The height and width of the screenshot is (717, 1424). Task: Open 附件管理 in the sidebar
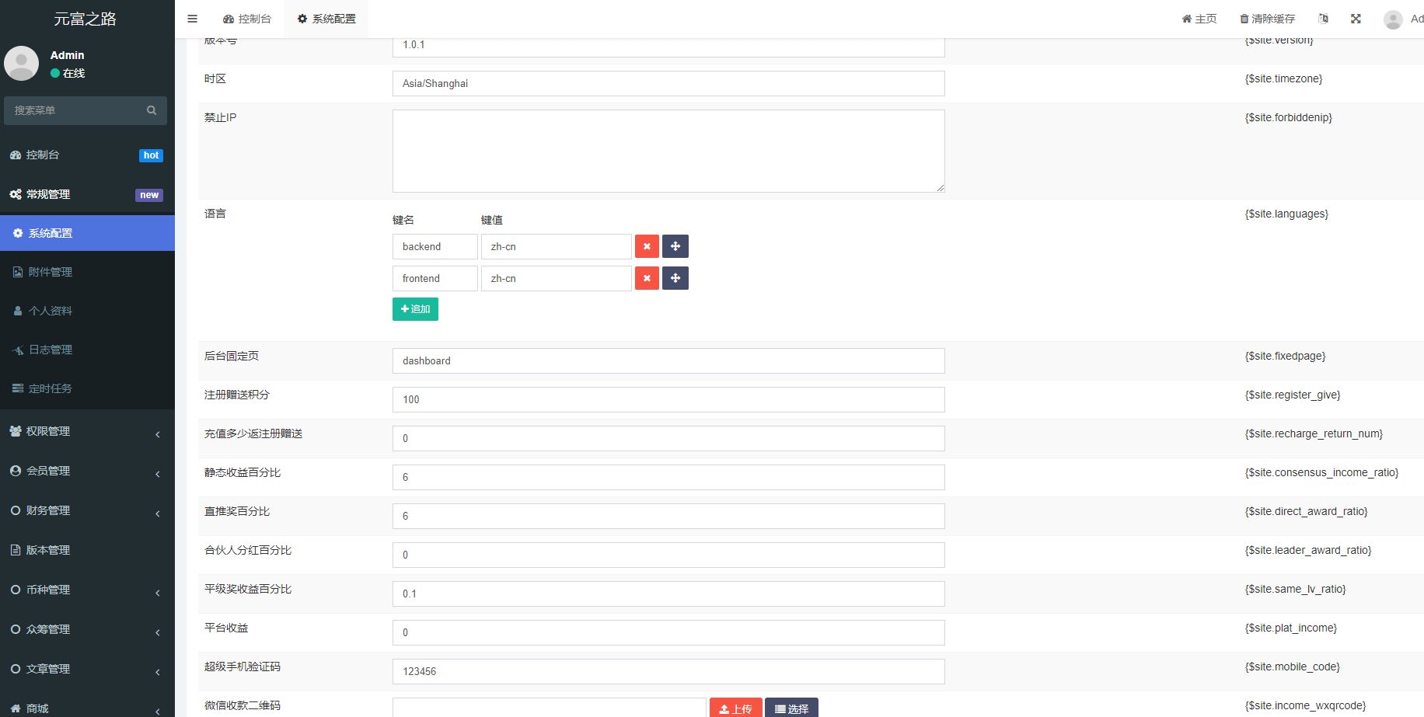pyautogui.click(x=51, y=272)
